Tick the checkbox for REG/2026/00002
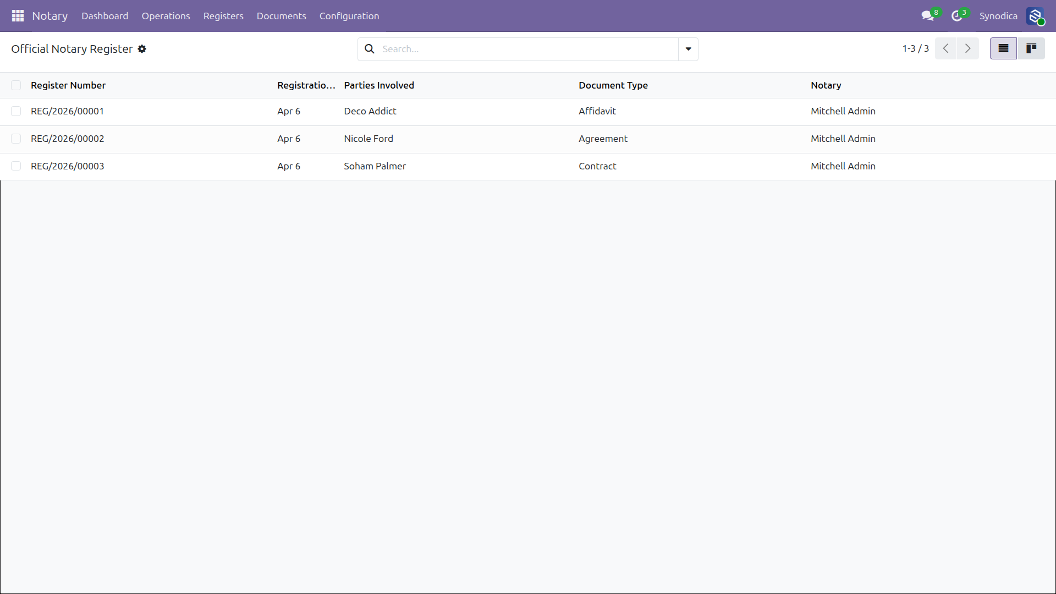This screenshot has width=1056, height=594. (16, 139)
